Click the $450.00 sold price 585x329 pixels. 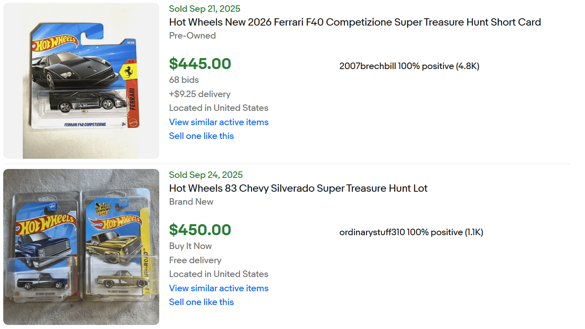200,230
